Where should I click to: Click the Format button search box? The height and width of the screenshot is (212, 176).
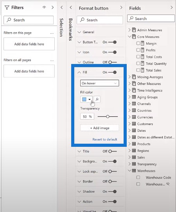click(x=100, y=20)
